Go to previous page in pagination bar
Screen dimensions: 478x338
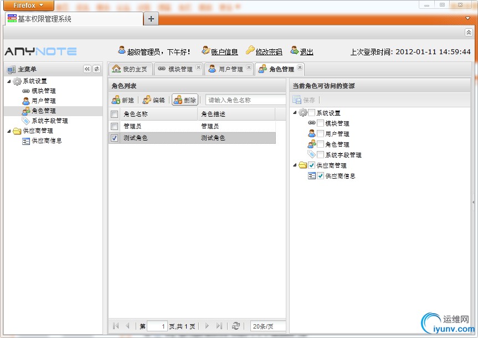[x=127, y=326]
